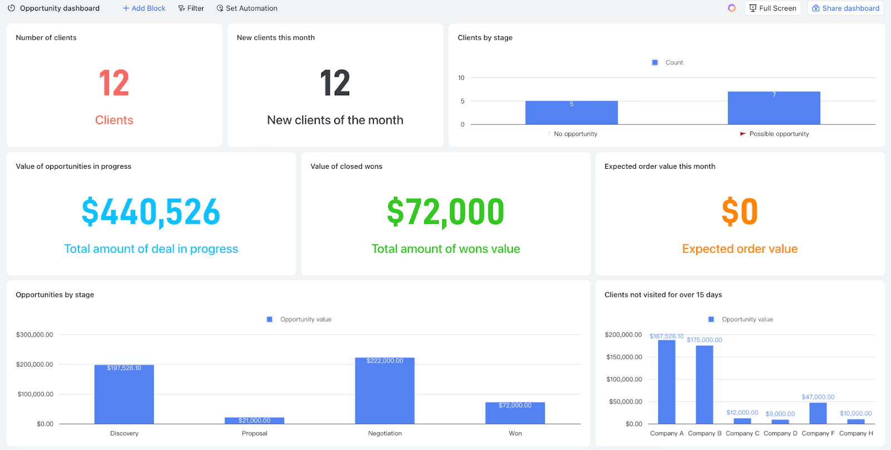Click the Opportunity dashboard title
This screenshot has height=450, width=891.
[x=60, y=8]
